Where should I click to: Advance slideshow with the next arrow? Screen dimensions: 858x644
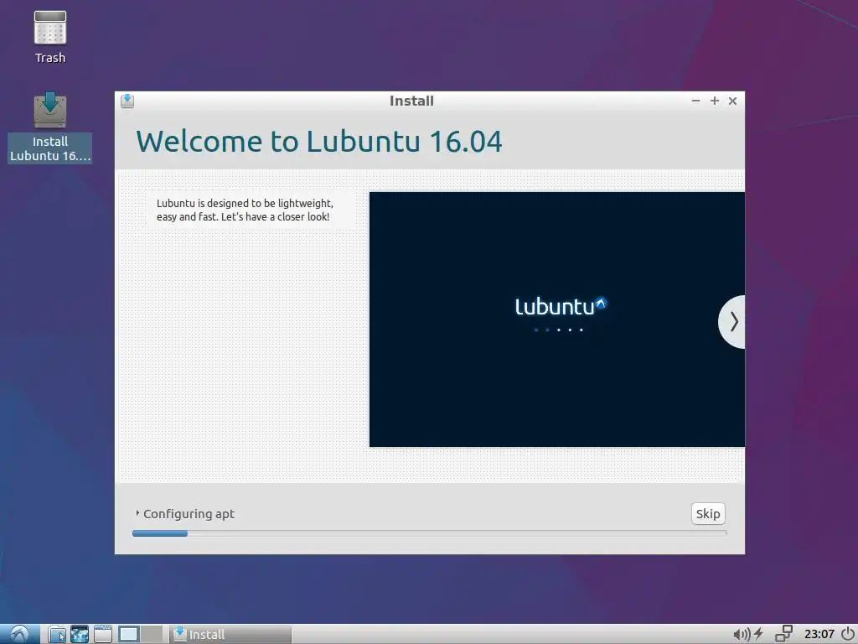732,321
